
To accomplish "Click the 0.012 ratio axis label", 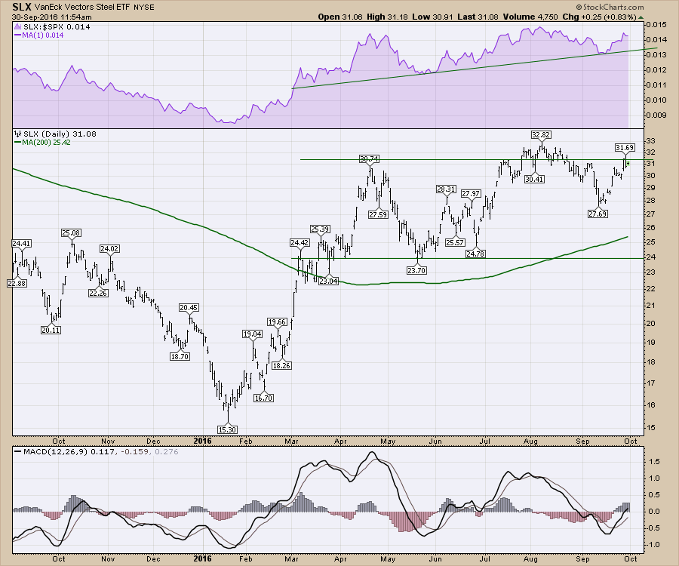I will (x=656, y=69).
